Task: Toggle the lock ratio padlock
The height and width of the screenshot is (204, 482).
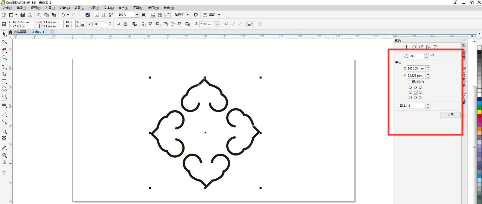Action: click(x=83, y=24)
